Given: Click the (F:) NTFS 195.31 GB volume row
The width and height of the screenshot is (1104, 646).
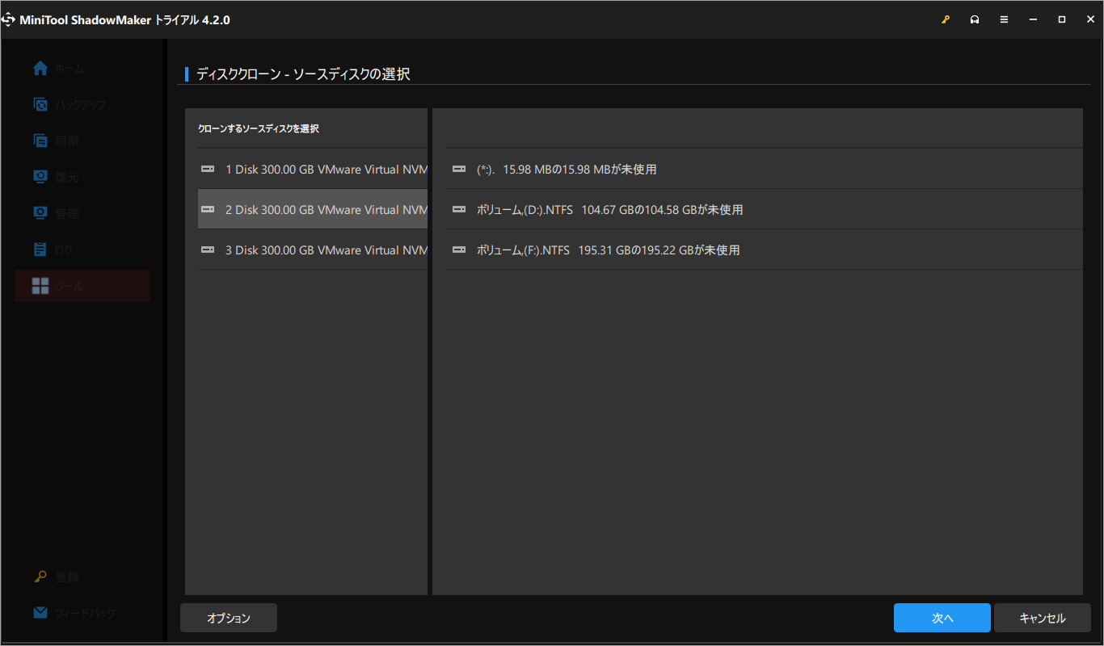Looking at the screenshot, I should pos(764,250).
